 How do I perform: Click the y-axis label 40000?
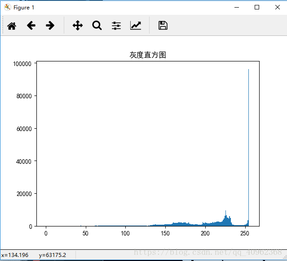[x=24, y=161]
